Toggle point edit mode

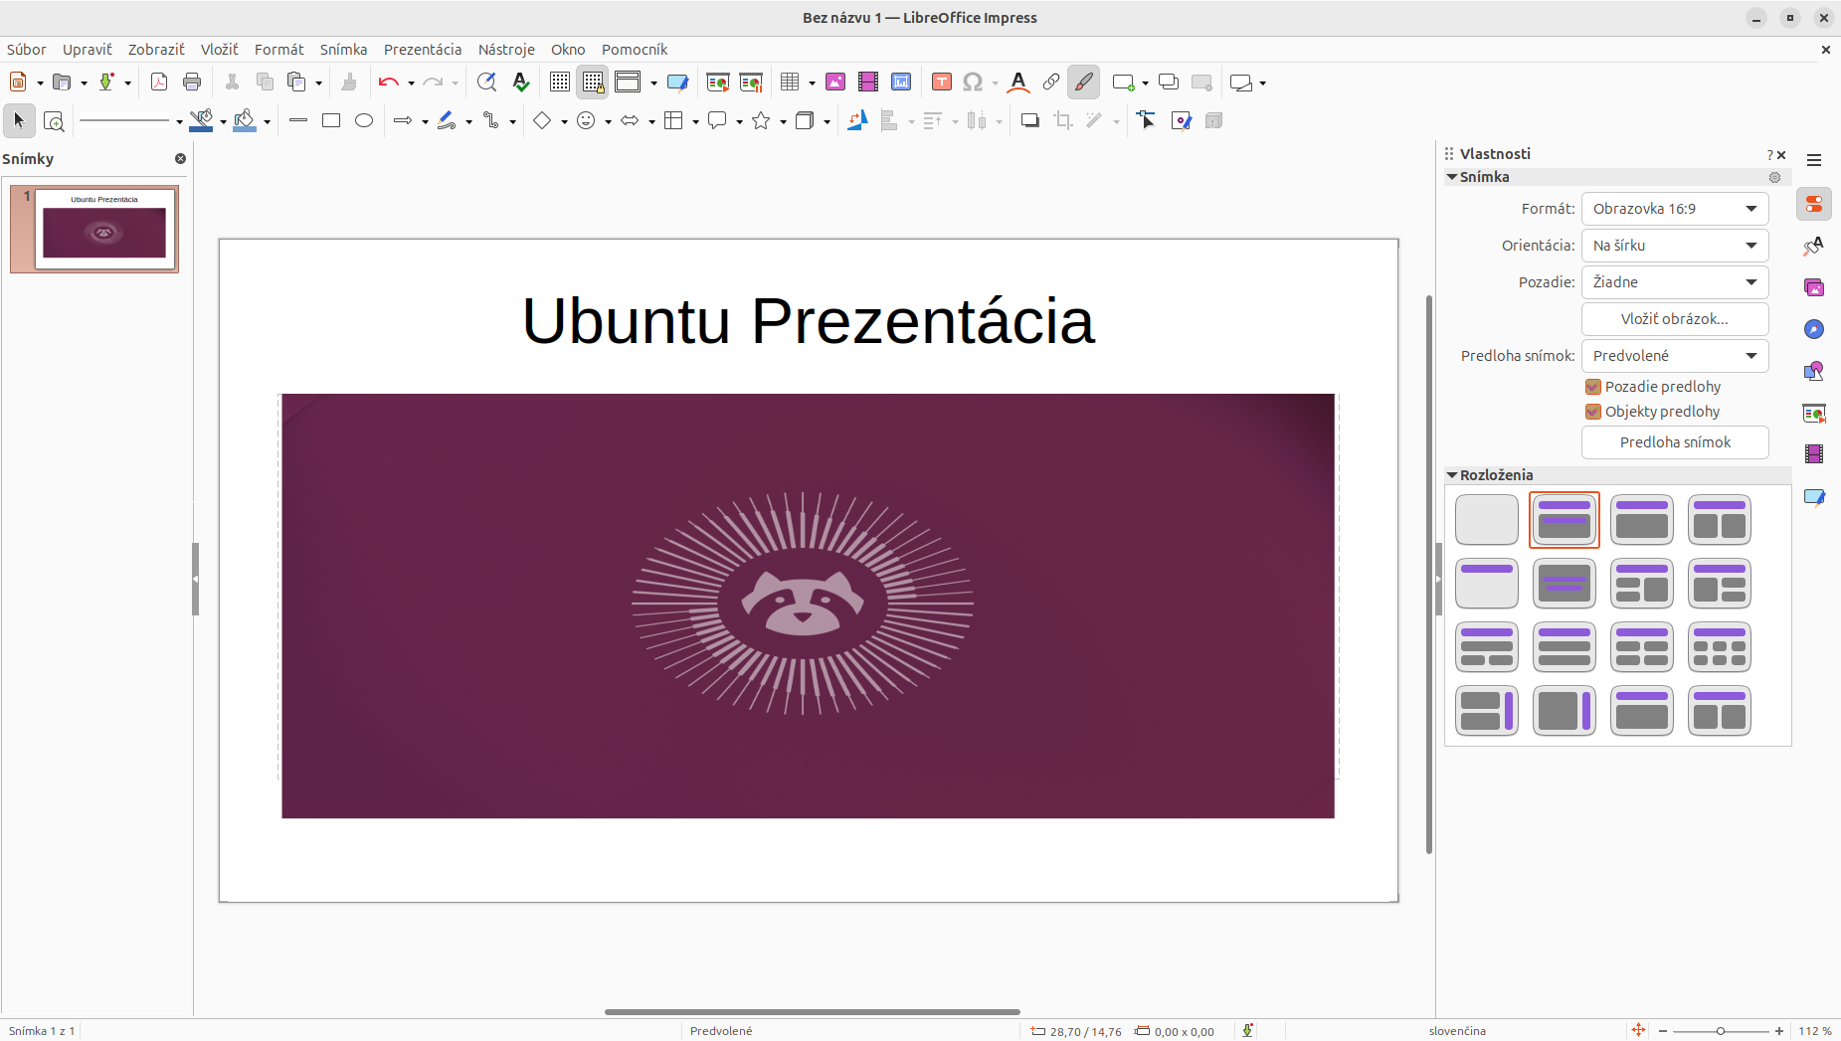(x=1146, y=120)
